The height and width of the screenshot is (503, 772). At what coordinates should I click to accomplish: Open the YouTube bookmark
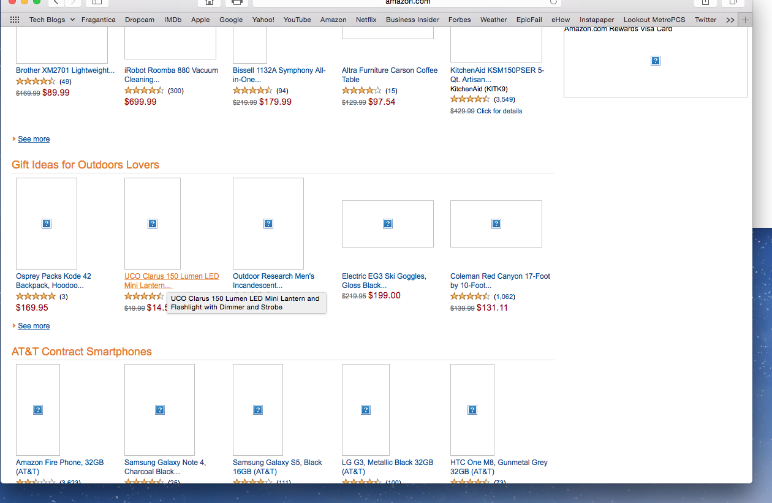pyautogui.click(x=297, y=20)
